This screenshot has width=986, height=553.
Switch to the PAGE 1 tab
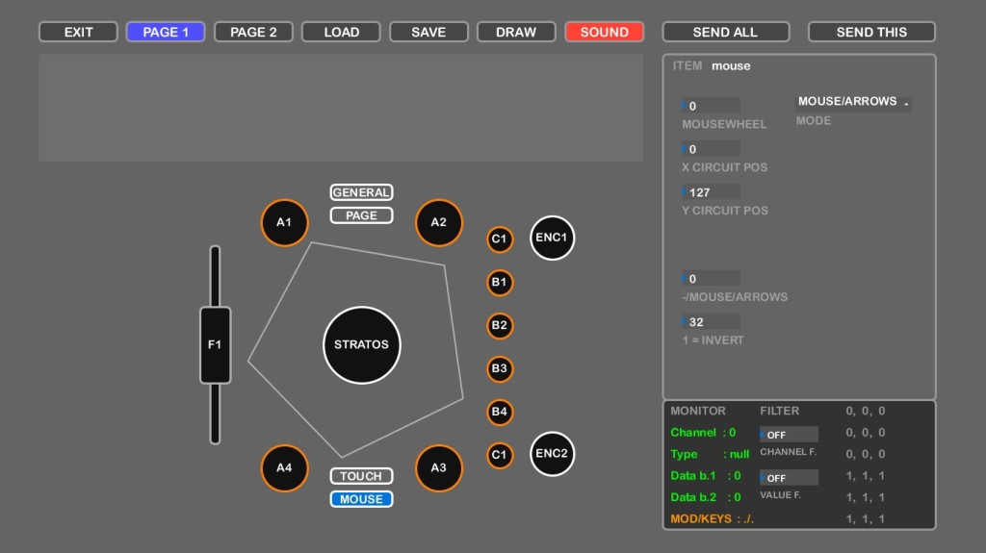point(166,32)
